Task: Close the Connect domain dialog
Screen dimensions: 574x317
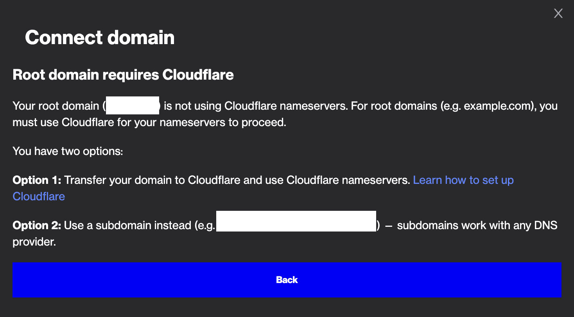Action: tap(558, 14)
